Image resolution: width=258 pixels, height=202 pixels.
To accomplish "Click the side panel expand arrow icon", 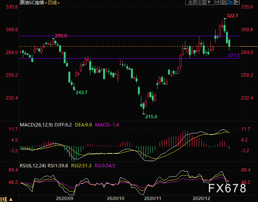I will 237,2.
